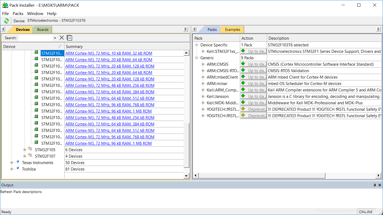Click the device list vertical scrollbar thumb
This screenshot has width=383, height=215.
tap(186, 145)
